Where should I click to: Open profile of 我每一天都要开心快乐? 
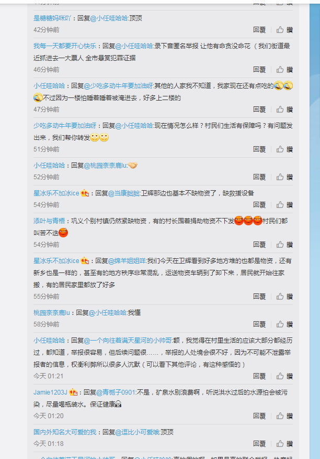[x=65, y=46]
